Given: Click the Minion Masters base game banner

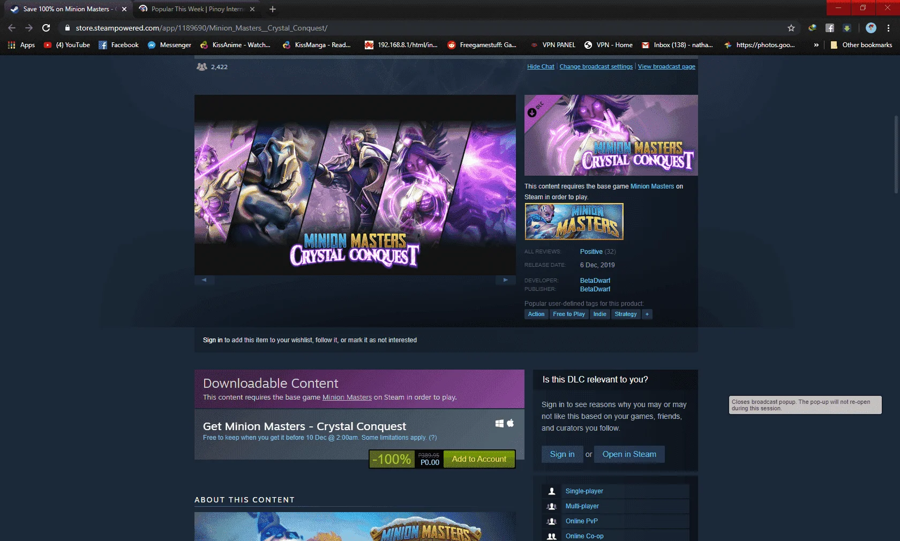Looking at the screenshot, I should [x=574, y=221].
